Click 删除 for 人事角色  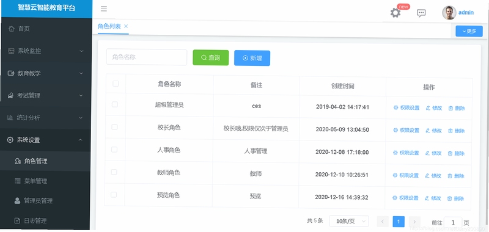coord(456,153)
